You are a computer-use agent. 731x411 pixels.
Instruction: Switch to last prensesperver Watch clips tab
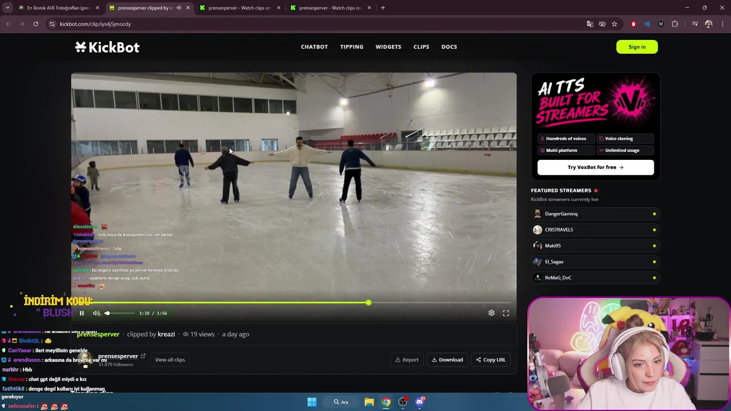pyautogui.click(x=330, y=8)
